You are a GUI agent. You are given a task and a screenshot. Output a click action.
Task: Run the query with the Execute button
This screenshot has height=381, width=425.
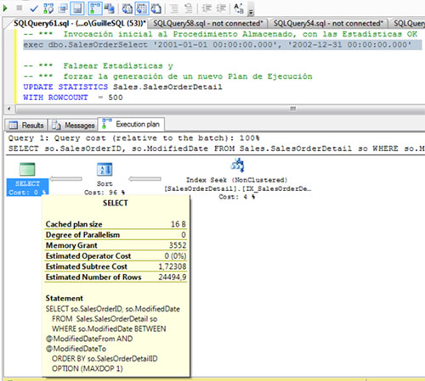(x=5, y=8)
